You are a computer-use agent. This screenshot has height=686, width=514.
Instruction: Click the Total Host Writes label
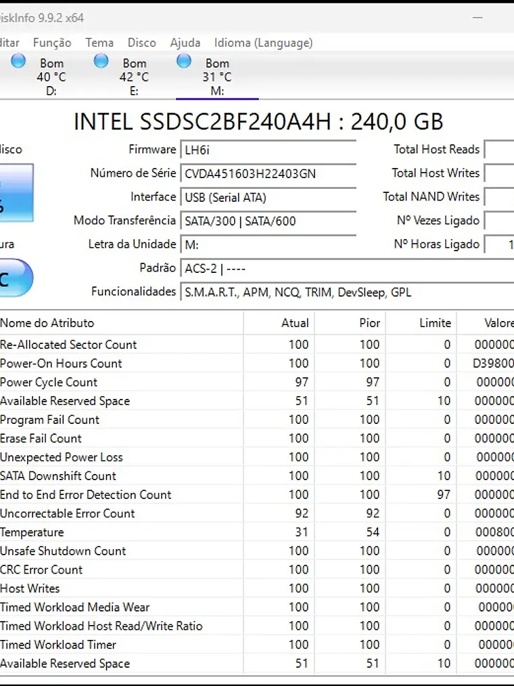(x=436, y=173)
